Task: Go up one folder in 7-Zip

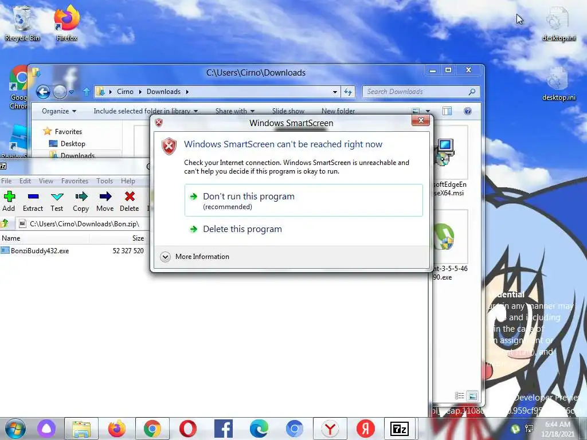Action: 5,224
